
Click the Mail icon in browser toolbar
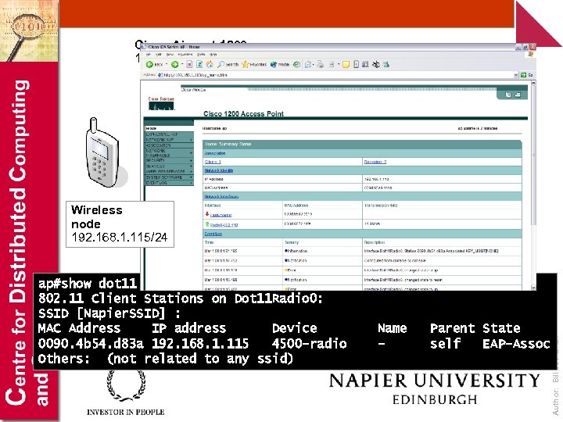[x=308, y=65]
